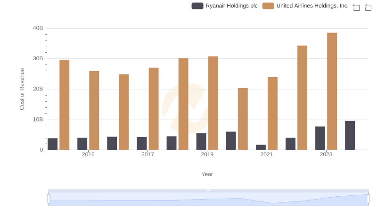Click the top drag bar of the zoom slider
This screenshot has width=377, height=217.
208,190
